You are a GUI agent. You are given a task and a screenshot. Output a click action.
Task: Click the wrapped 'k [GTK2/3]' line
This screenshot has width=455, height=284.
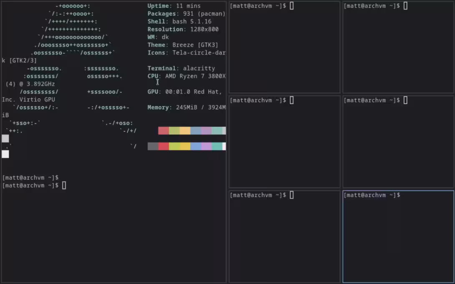pyautogui.click(x=20, y=60)
